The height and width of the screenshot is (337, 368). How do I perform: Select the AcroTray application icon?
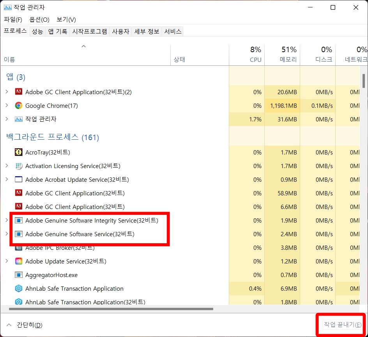point(18,152)
